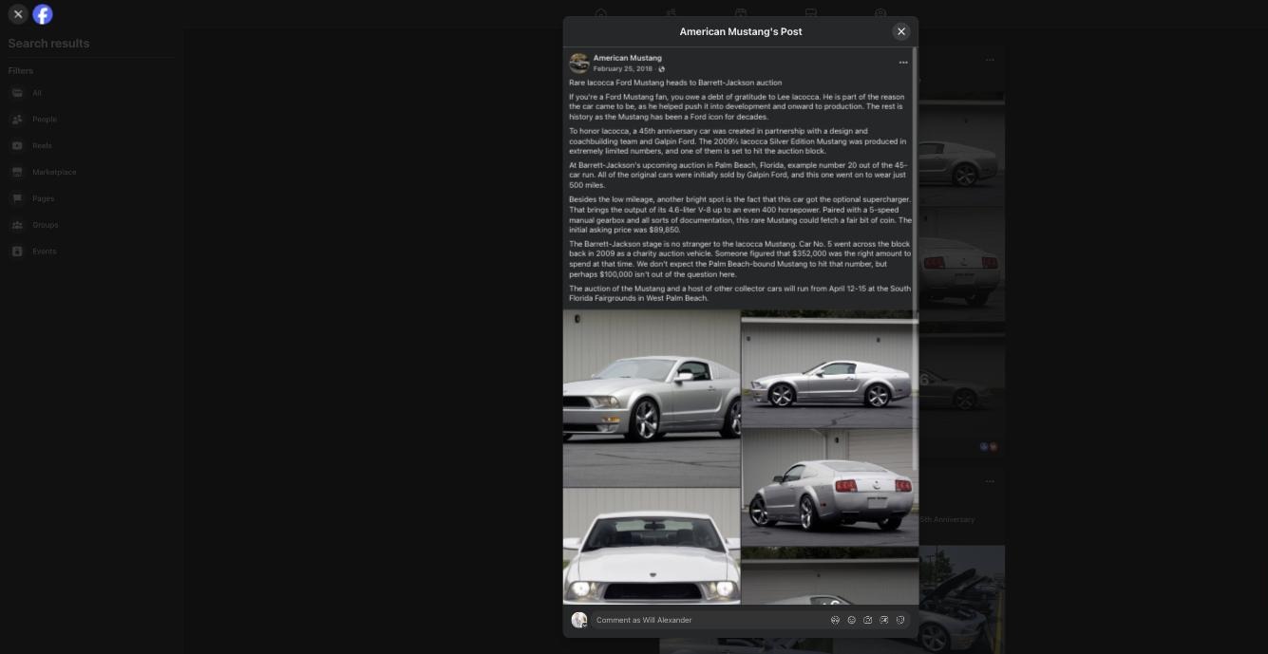Click the American Mustang page avatar
This screenshot has height=654, width=1268.
coord(579,64)
